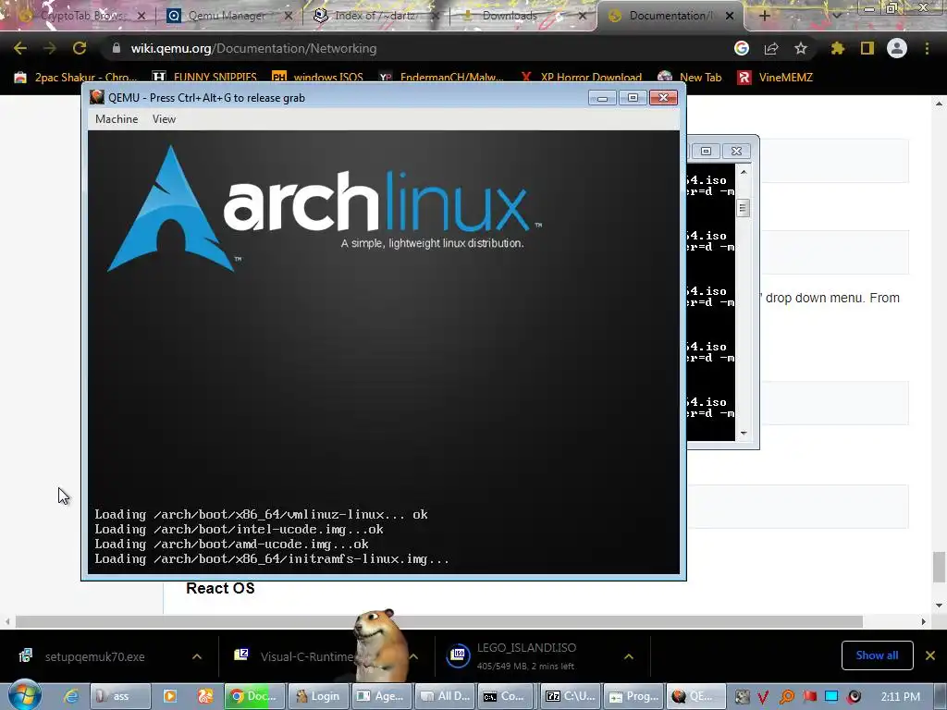Click the React OS heading
The image size is (947, 710).
click(220, 588)
